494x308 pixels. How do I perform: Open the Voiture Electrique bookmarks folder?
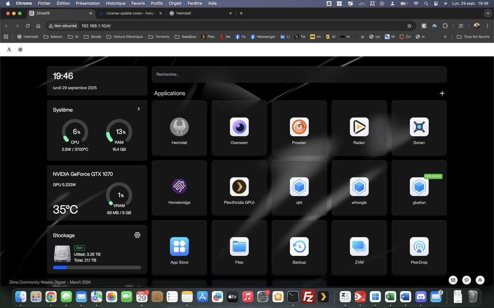[x=125, y=37]
